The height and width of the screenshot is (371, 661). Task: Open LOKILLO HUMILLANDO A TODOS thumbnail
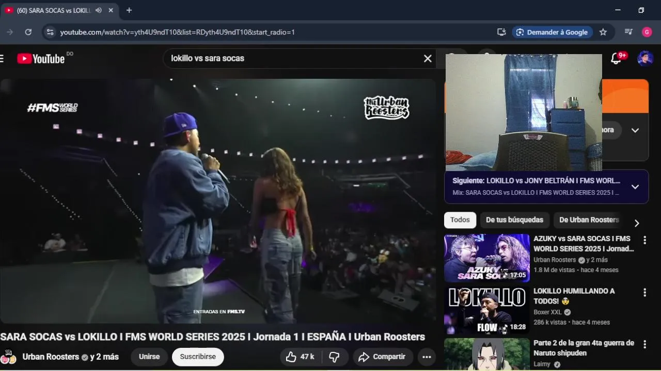(x=487, y=311)
